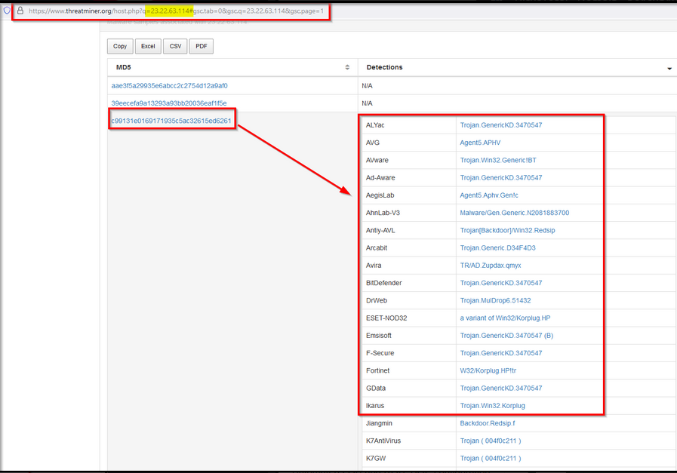Select the AVware vendor name cell
The width and height of the screenshot is (677, 473).
[409, 160]
